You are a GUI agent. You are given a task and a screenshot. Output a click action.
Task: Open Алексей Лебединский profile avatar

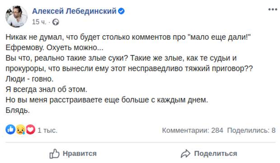(16, 16)
